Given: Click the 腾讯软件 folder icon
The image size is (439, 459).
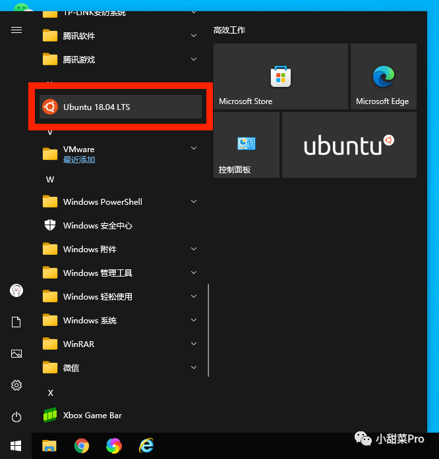Looking at the screenshot, I should click(x=50, y=36).
